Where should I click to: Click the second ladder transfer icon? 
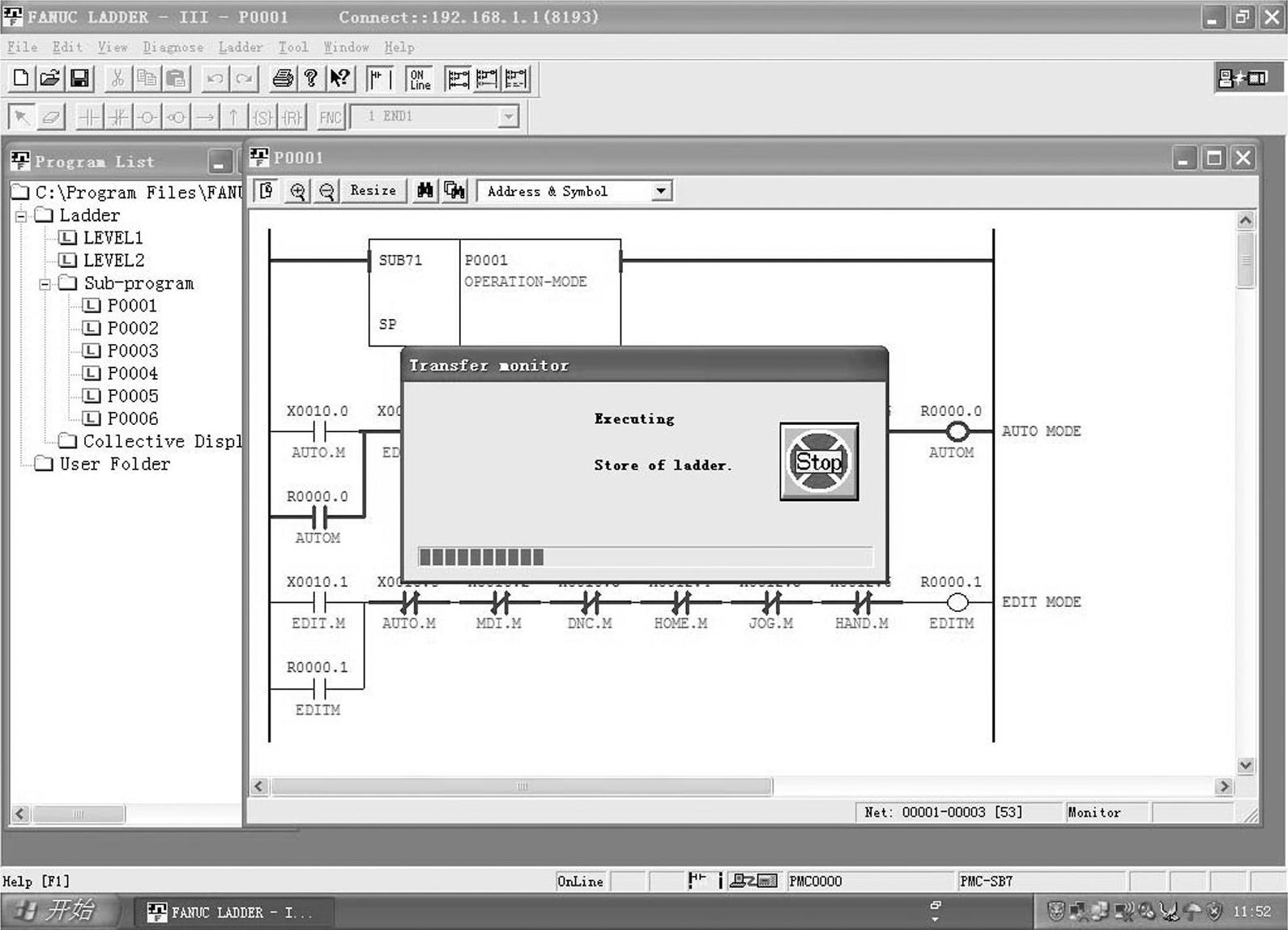tap(487, 79)
